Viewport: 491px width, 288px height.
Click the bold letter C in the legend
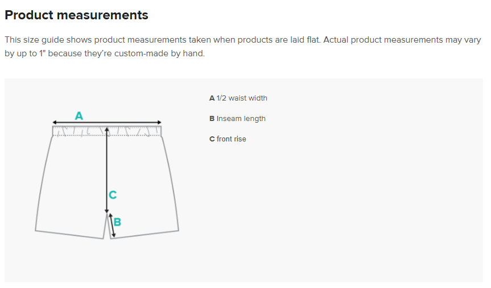pyautogui.click(x=212, y=139)
